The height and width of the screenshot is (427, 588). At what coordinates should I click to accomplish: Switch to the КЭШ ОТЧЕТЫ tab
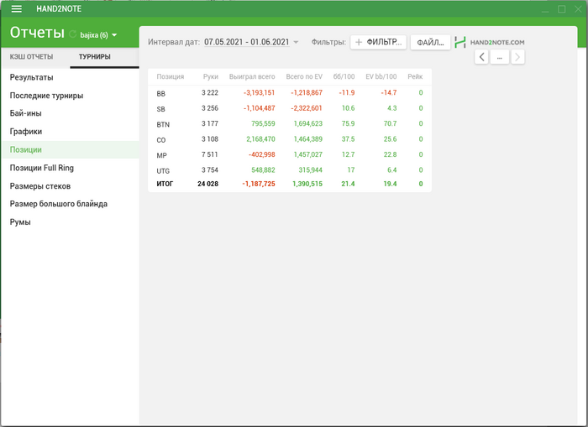pyautogui.click(x=32, y=56)
